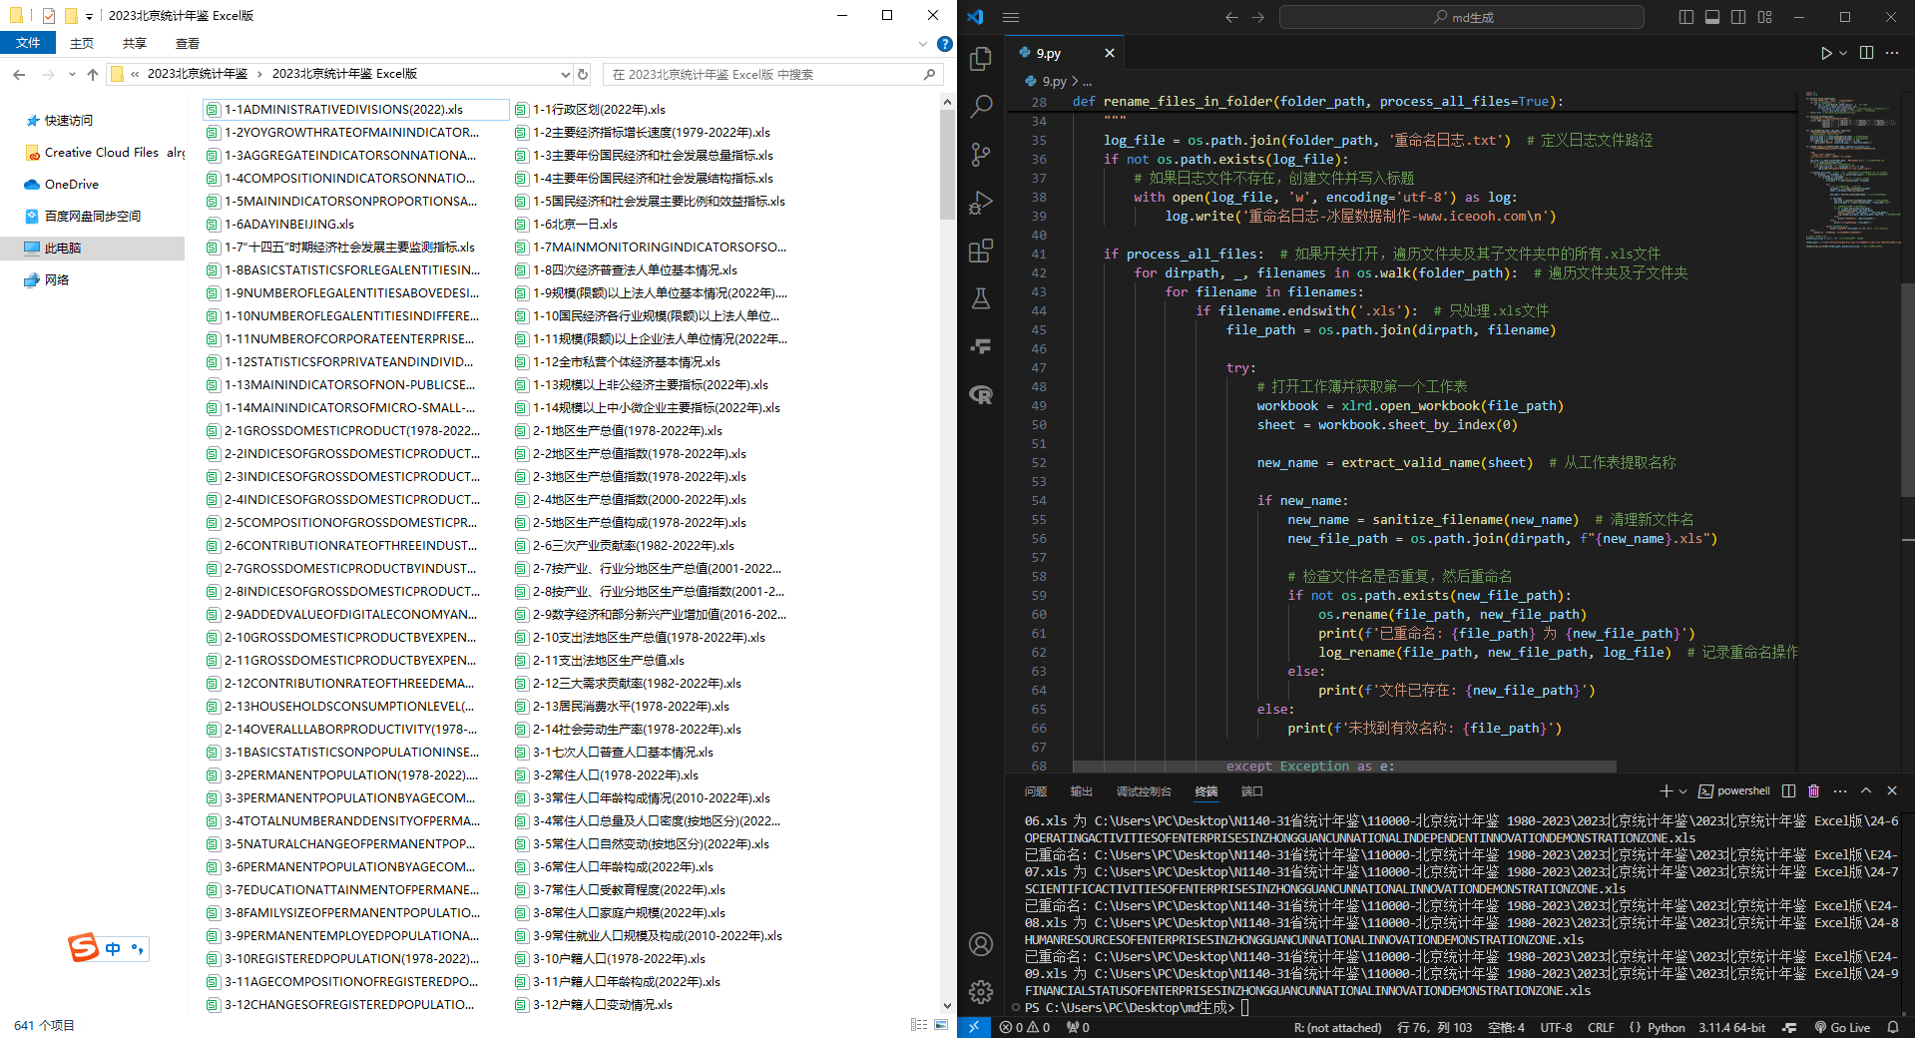1915x1038 pixels.
Task: Maximize the terminal panel size
Action: (1866, 790)
